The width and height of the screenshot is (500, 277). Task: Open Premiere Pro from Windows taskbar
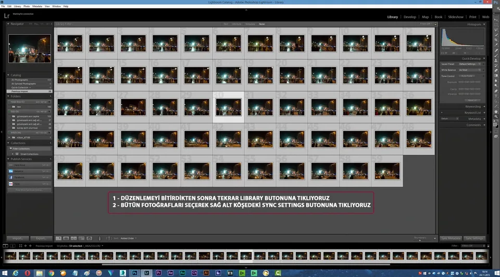158,273
